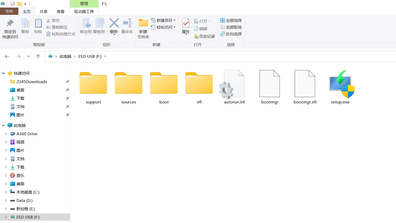The image size is (396, 223).
Task: Click the 粘贴 (Paste) icon
Action: coord(38,26)
